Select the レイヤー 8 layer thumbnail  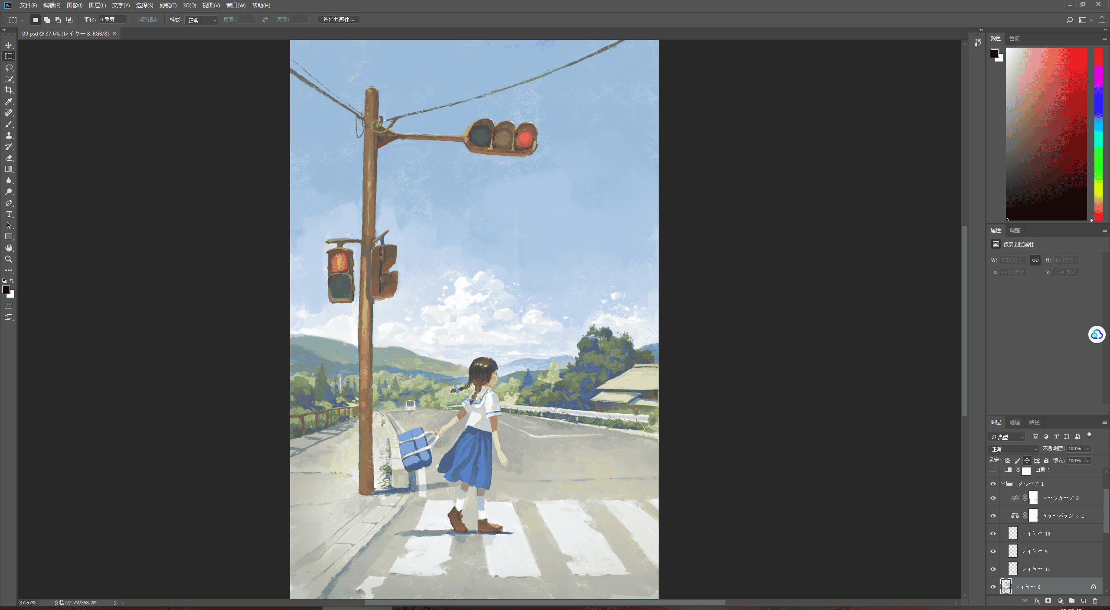(x=1006, y=586)
